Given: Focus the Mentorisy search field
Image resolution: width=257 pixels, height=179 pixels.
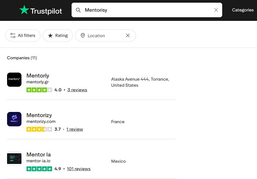Looking at the screenshot, I should (147, 10).
